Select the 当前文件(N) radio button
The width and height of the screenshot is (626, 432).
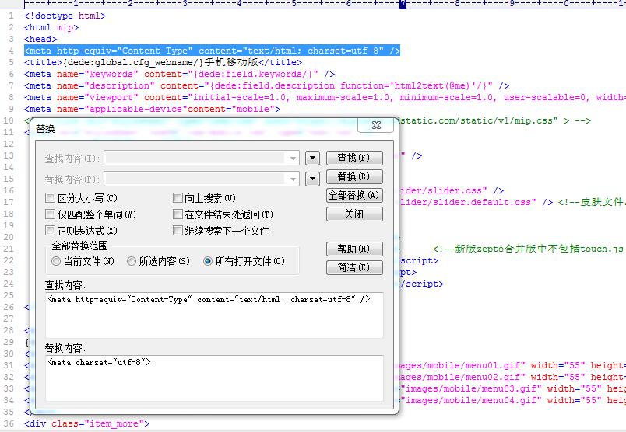click(56, 261)
